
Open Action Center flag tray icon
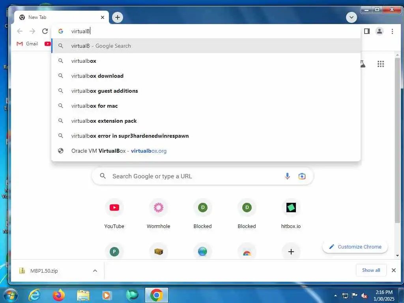[x=355, y=296]
